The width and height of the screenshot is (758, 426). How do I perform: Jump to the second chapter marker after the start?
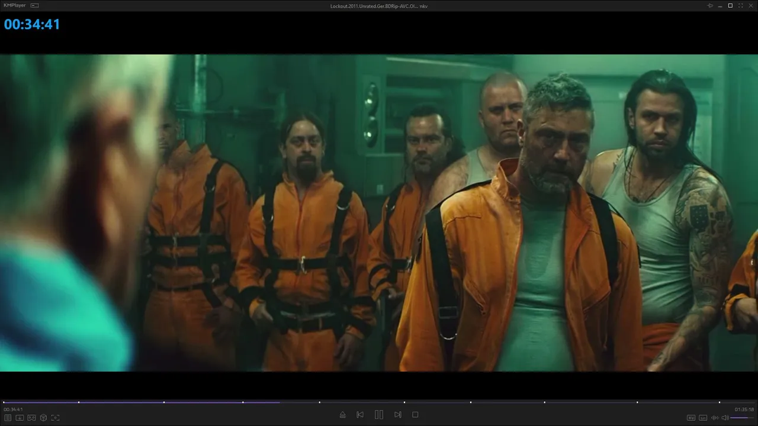point(163,402)
